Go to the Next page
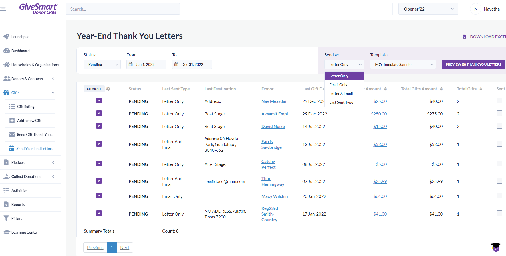 (x=125, y=247)
